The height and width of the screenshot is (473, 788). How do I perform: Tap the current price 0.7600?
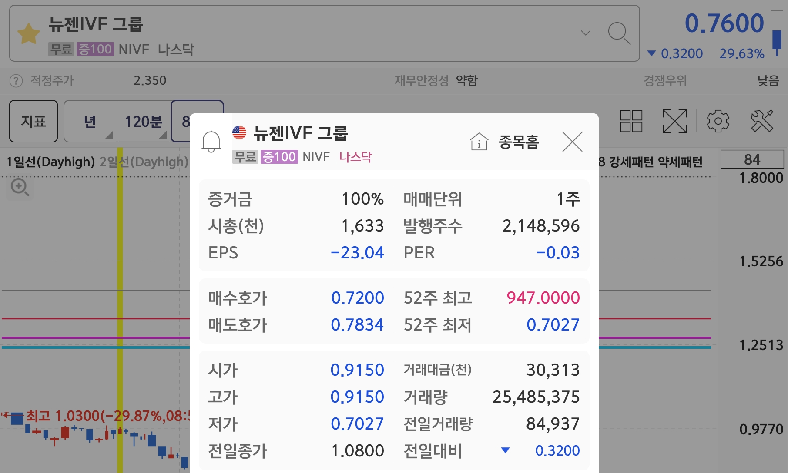[724, 23]
